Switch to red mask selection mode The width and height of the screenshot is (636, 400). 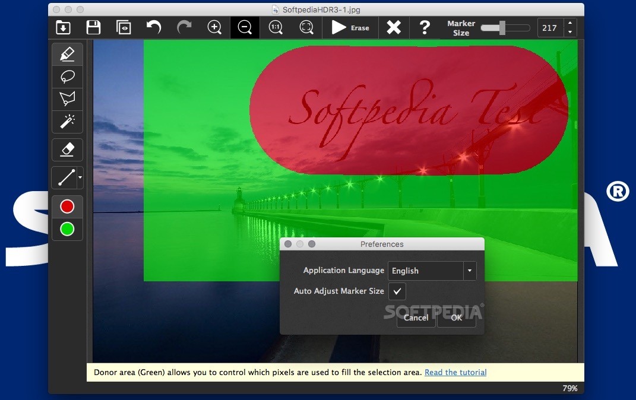(x=67, y=207)
